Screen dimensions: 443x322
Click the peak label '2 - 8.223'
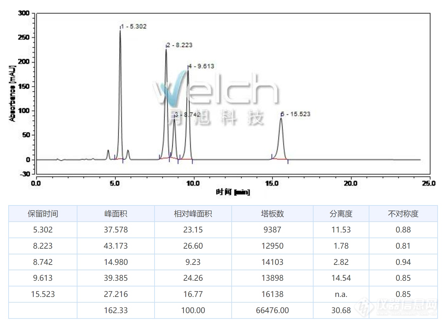[x=179, y=45]
